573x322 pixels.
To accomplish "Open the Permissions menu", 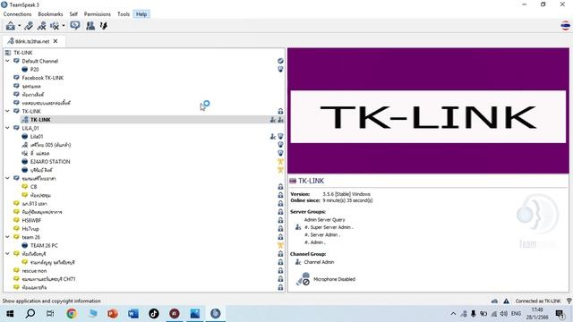I will (98, 14).
